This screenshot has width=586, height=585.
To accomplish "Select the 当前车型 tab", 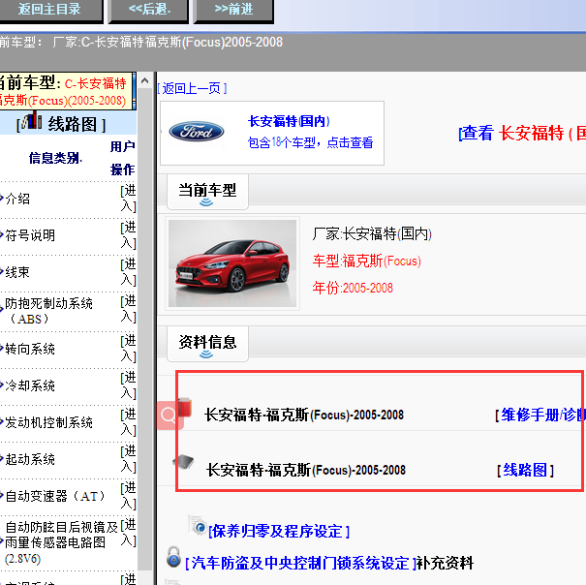I will point(207,192).
